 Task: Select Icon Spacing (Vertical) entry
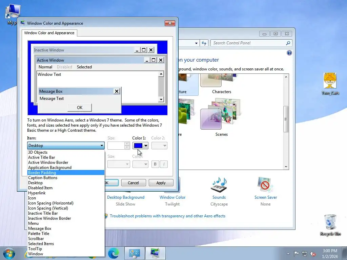(66, 208)
